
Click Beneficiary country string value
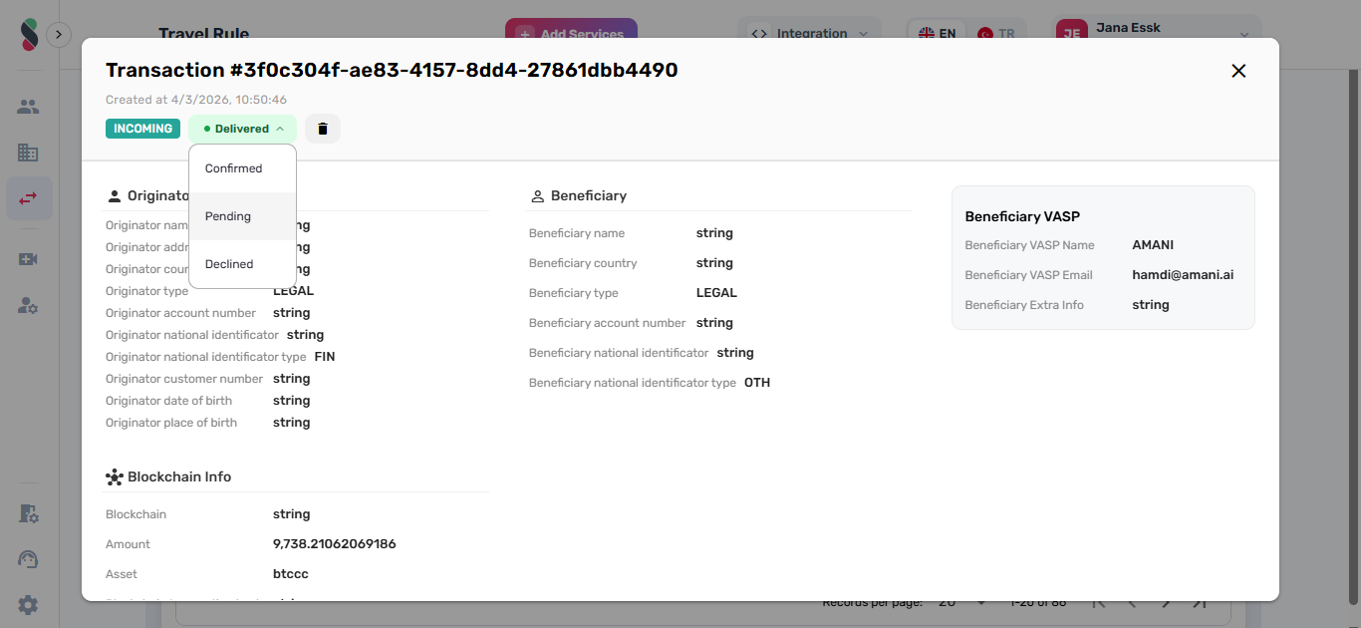(714, 263)
